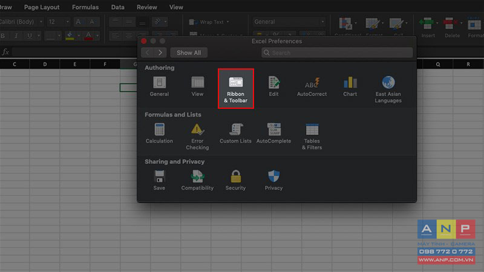Open Ribbon & Toolbar preferences
The height and width of the screenshot is (272, 484).
coord(235,88)
